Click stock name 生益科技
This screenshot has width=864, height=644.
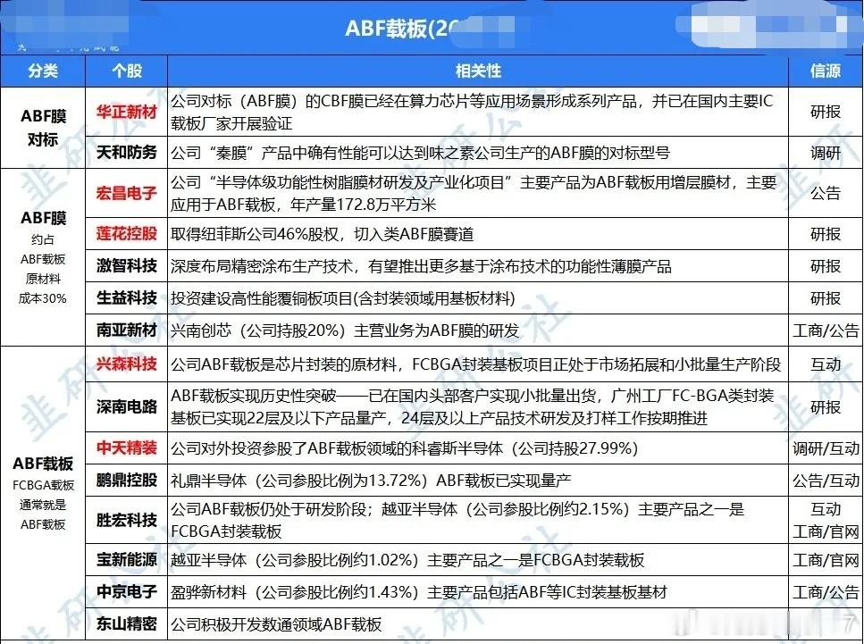[x=127, y=298]
